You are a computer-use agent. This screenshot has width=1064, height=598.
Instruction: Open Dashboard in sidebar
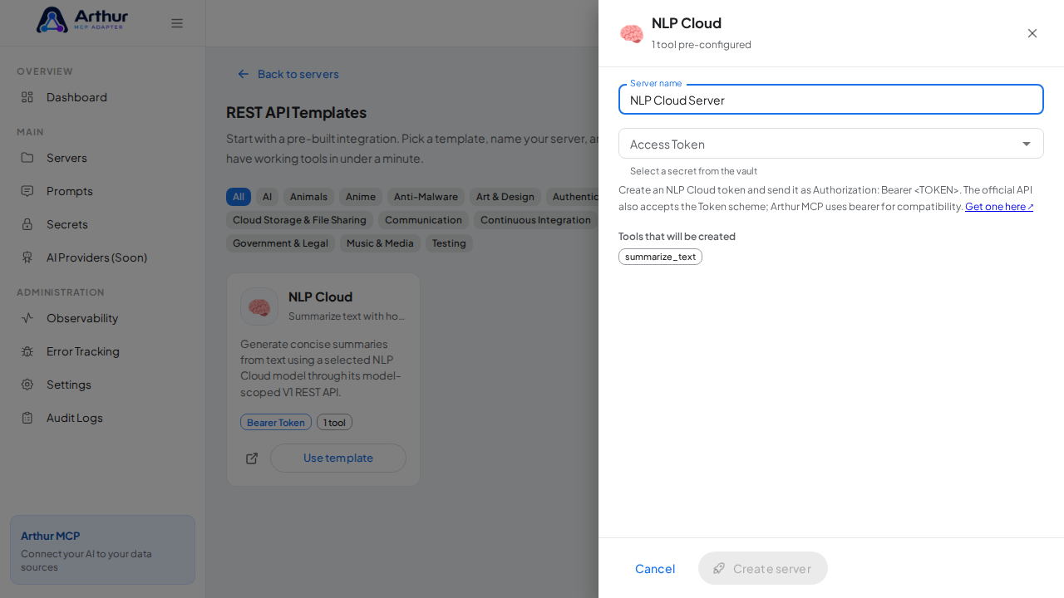click(102, 97)
